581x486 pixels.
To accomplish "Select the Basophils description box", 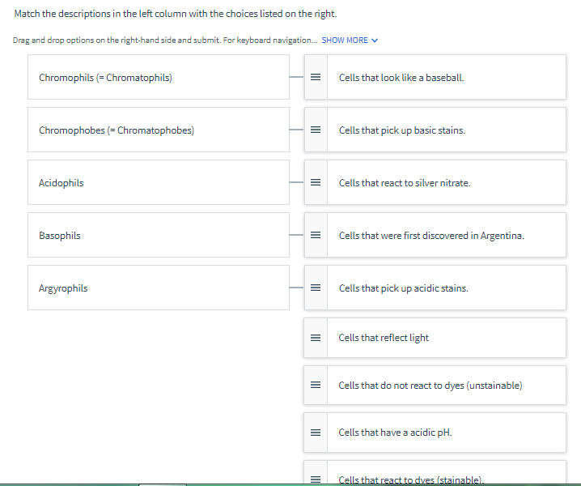I will click(x=159, y=235).
